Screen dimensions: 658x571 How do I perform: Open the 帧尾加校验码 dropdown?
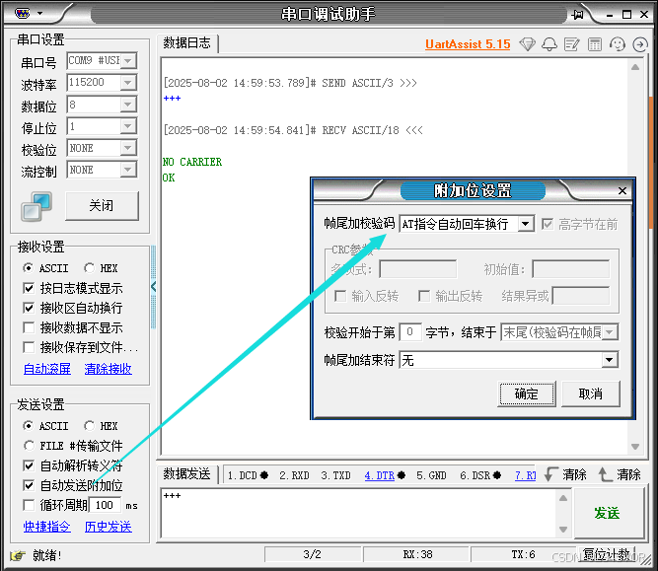coord(526,224)
